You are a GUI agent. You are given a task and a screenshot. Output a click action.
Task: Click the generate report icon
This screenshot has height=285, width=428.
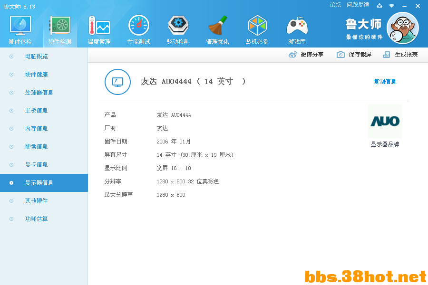point(386,55)
